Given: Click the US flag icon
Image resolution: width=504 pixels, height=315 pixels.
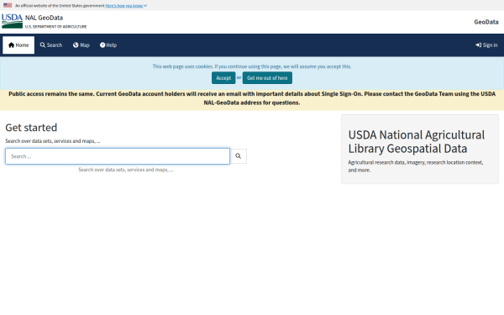Looking at the screenshot, I should 8,5.
